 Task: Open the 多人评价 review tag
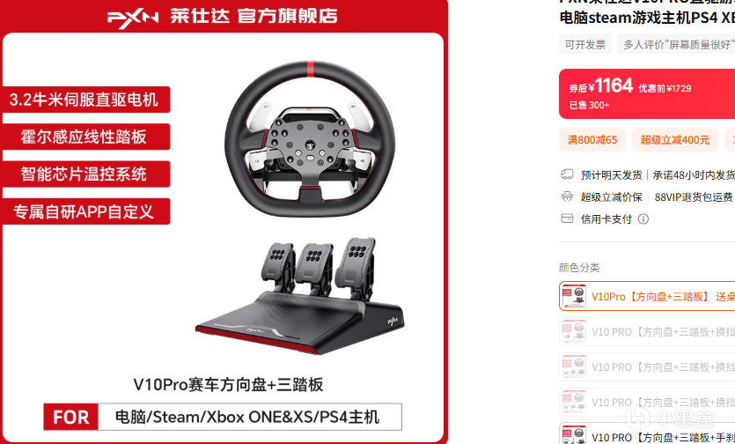pyautogui.click(x=676, y=45)
